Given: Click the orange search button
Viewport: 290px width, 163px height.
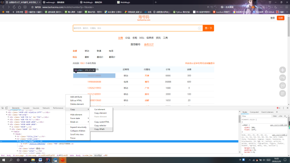Looking at the screenshot, I should click(208, 28).
